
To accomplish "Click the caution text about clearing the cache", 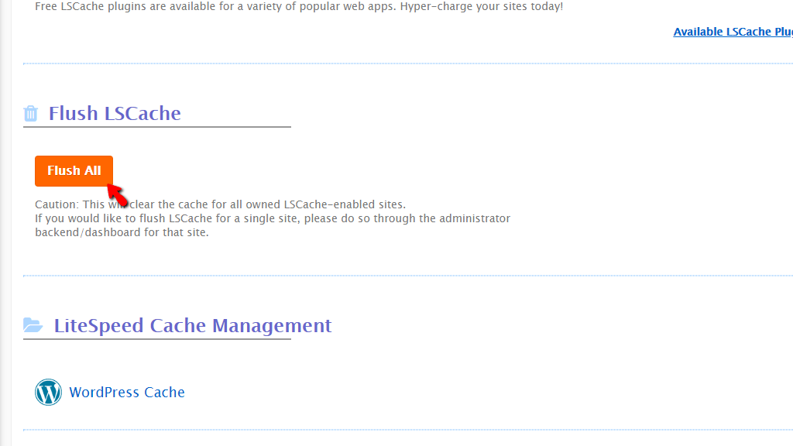I will click(221, 204).
